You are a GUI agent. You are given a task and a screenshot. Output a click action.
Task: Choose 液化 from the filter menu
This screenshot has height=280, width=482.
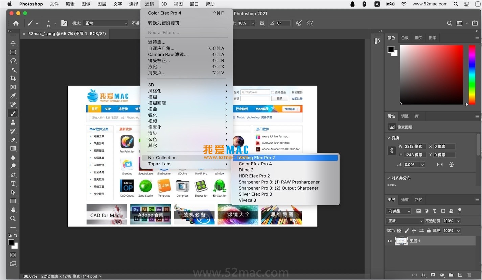tap(186, 67)
